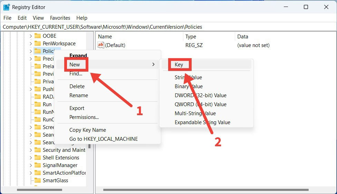Expand the Policies tree node
The width and height of the screenshot is (337, 194).
tap(31, 51)
